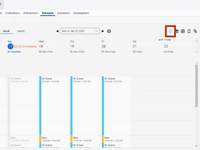Open the schedule list view icon
The width and height of the screenshot is (200, 150).
click(x=183, y=31)
